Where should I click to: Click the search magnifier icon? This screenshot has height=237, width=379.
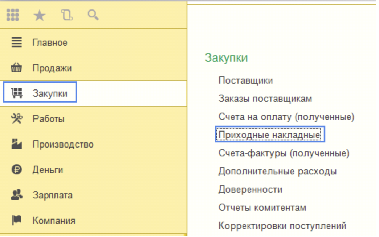coord(93,15)
